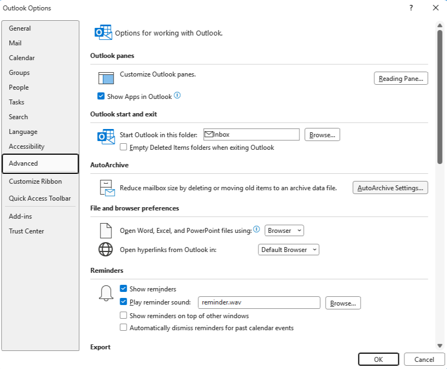447x369 pixels.
Task: Click the Outlook panes layout icon
Action: tap(105, 78)
